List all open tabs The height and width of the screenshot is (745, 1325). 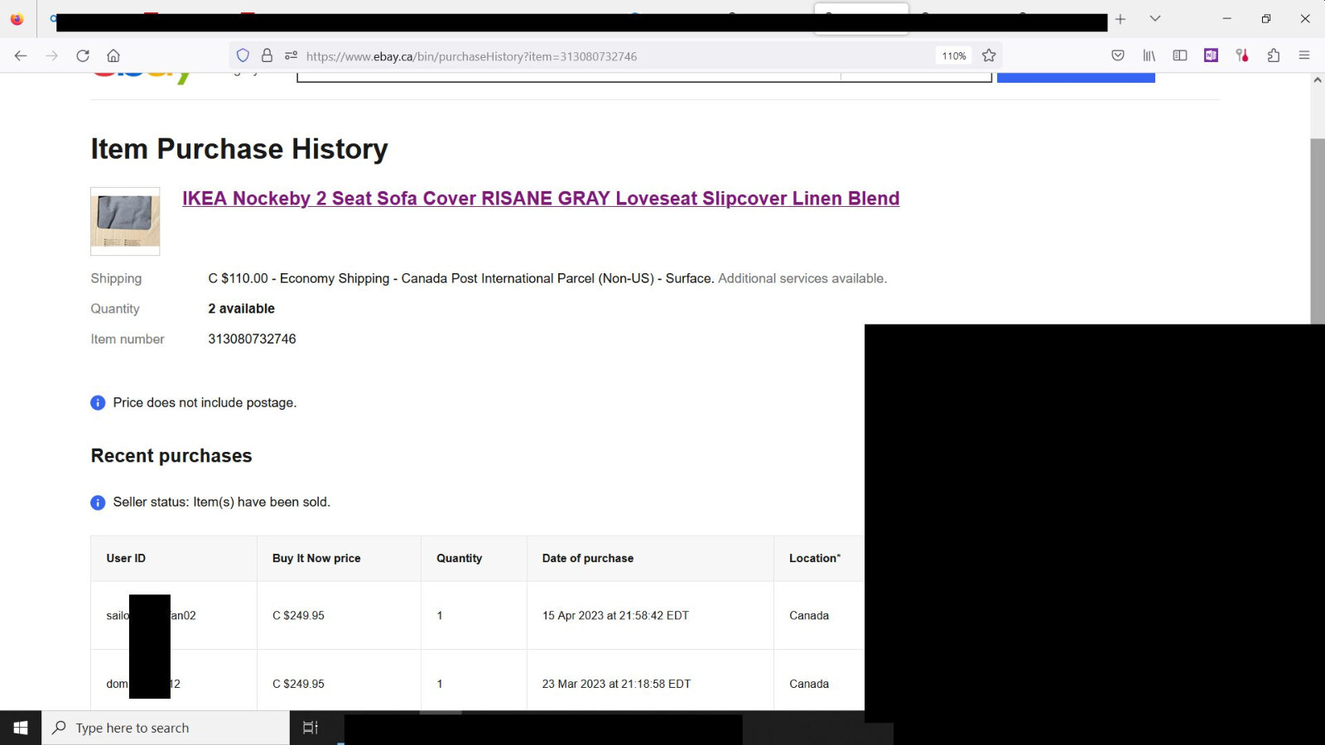(x=1155, y=18)
